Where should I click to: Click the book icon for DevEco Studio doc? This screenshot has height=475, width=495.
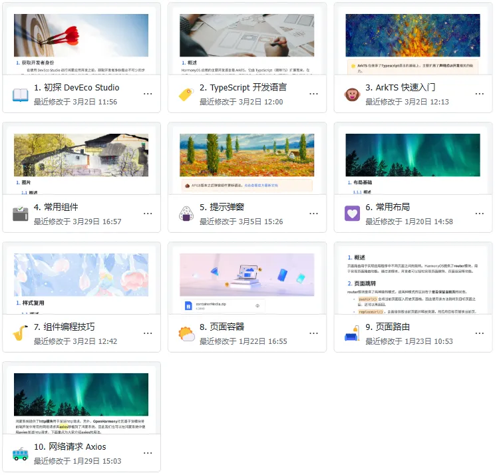point(21,94)
